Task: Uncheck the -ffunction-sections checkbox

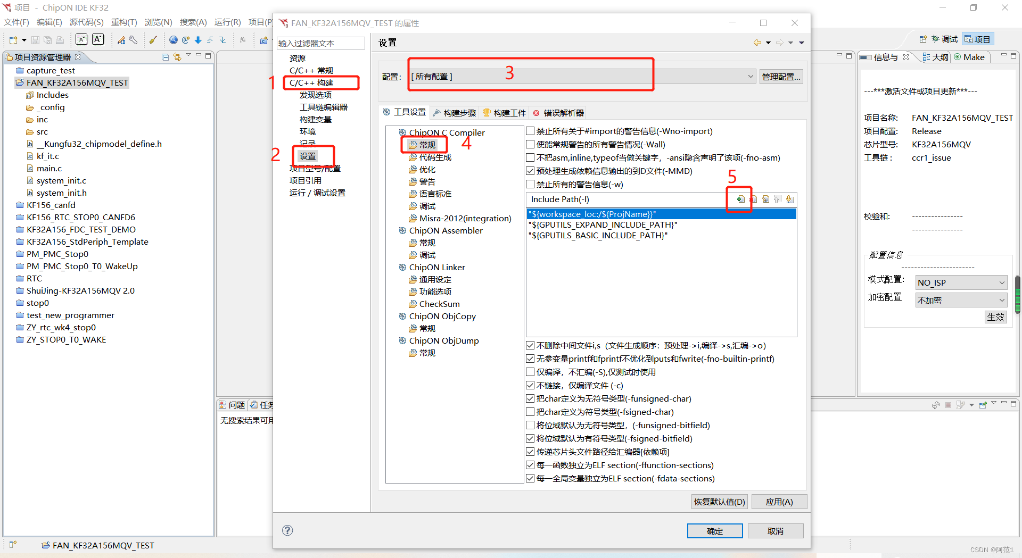Action: pyautogui.click(x=530, y=465)
